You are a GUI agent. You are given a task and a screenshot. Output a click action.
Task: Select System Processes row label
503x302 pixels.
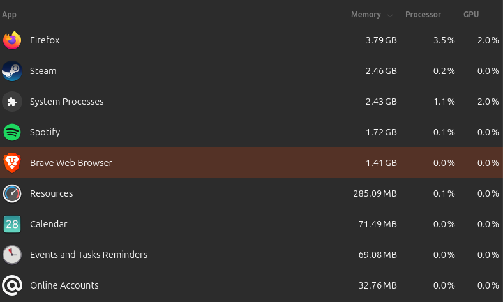click(67, 102)
